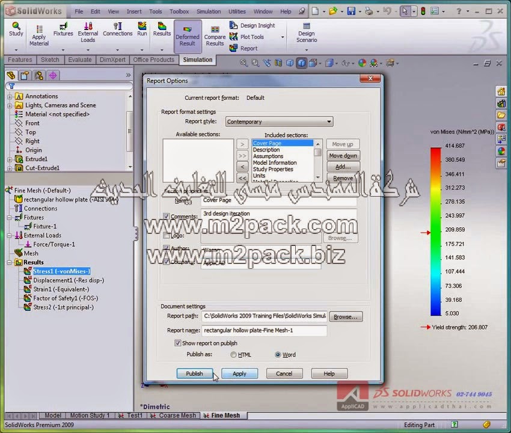Browse for the report path

346,316
